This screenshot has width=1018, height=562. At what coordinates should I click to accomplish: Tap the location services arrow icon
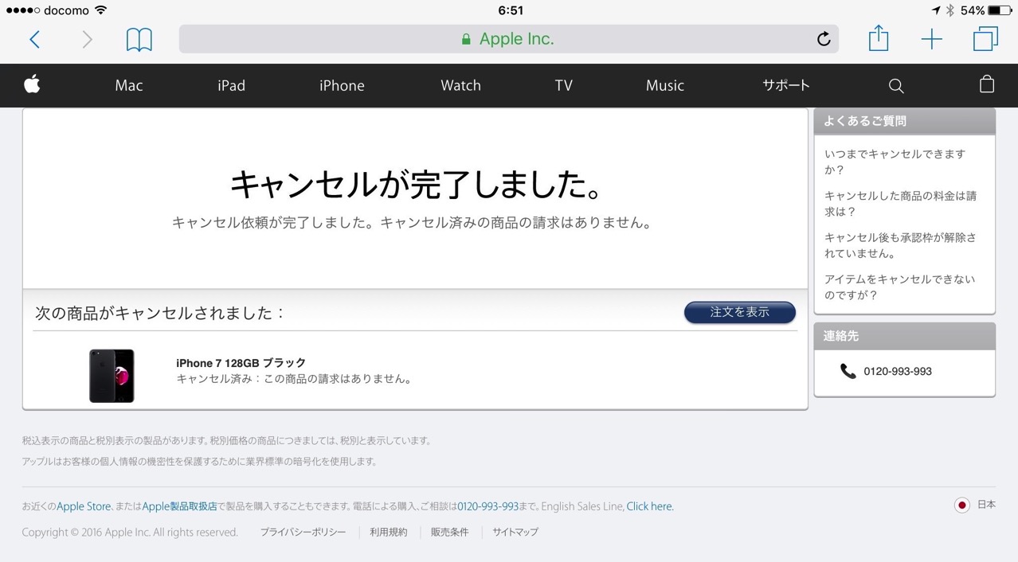935,10
